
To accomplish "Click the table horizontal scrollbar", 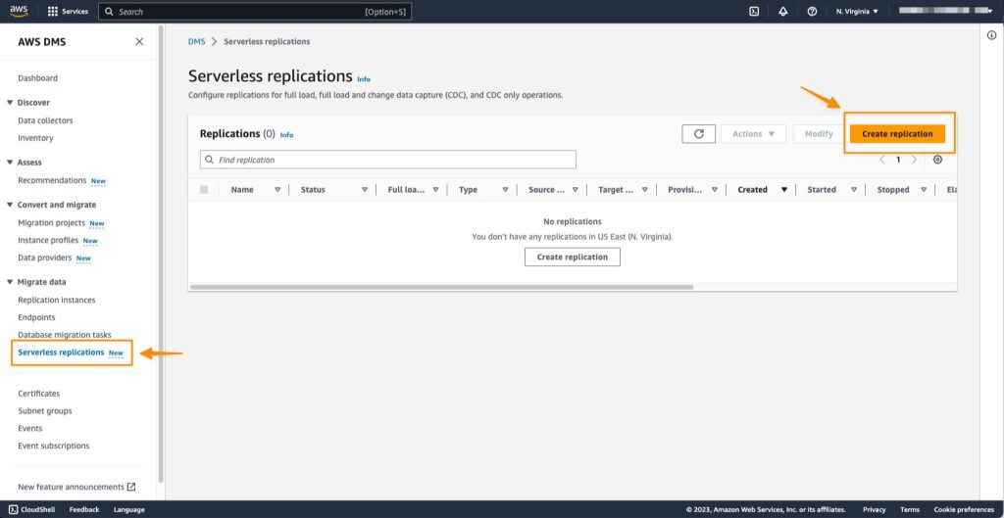I will 442,287.
